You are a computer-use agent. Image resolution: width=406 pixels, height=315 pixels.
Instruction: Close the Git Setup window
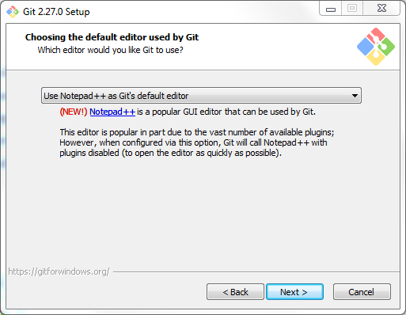tap(381, 9)
